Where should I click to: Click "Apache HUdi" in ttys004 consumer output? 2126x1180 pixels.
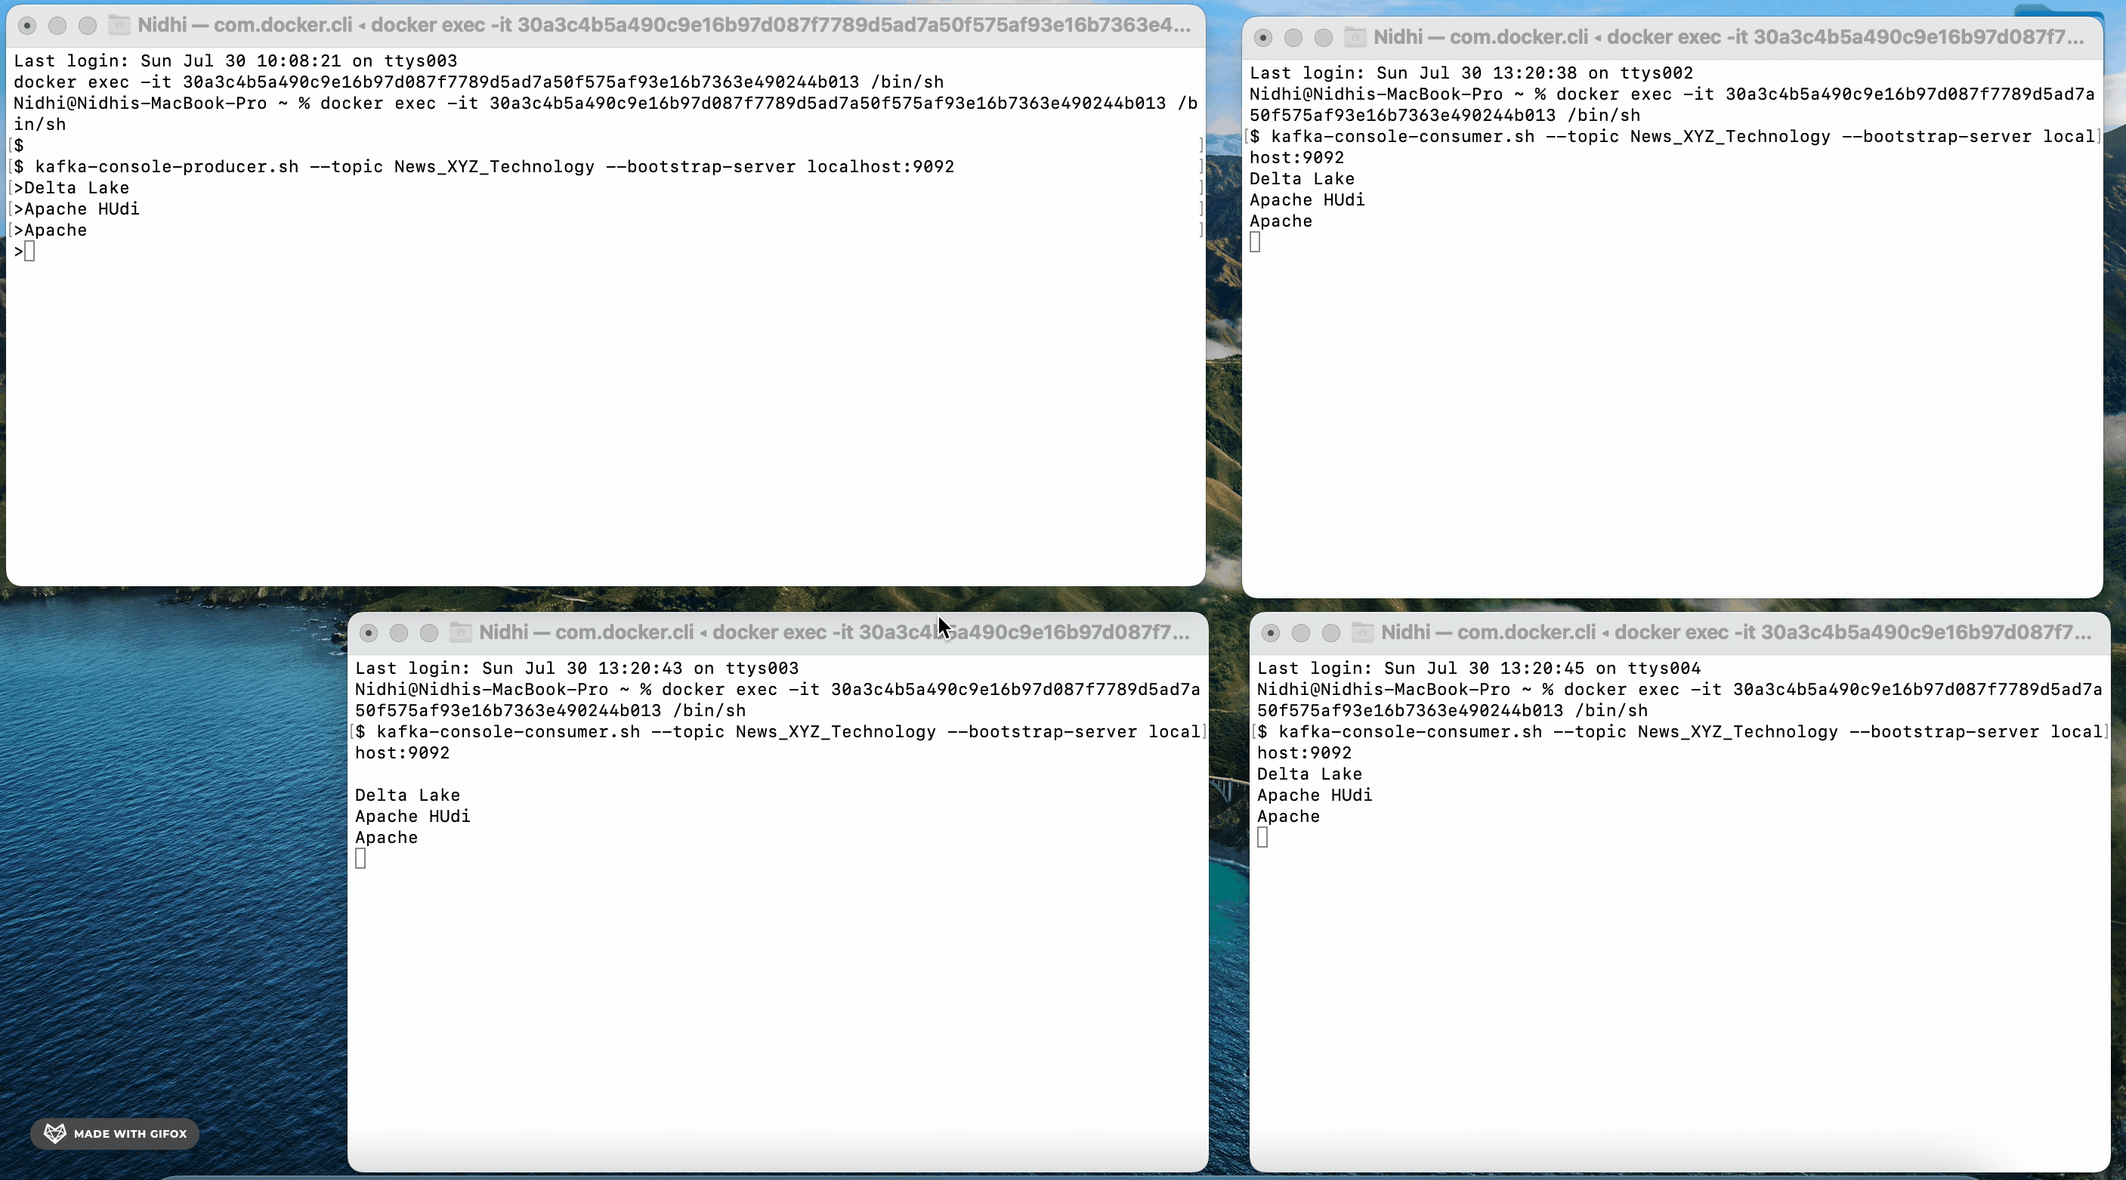click(1314, 795)
